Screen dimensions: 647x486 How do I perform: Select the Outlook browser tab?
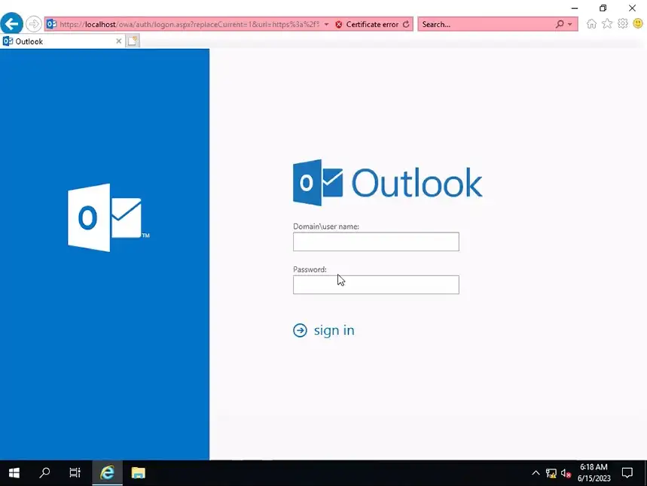click(x=60, y=41)
